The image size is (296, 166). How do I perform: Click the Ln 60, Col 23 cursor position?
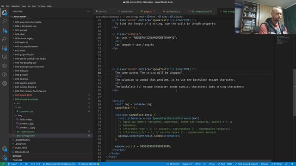click(173, 164)
